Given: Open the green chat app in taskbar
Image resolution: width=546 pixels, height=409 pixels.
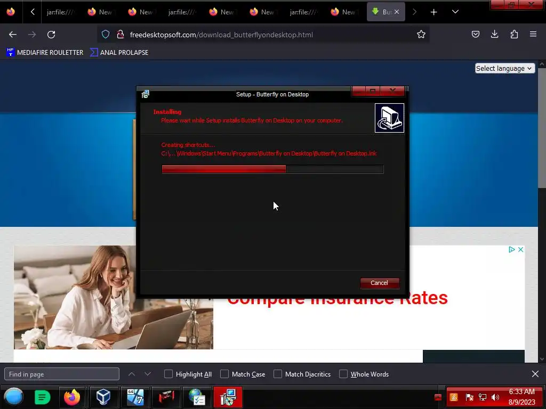Looking at the screenshot, I should [43, 397].
